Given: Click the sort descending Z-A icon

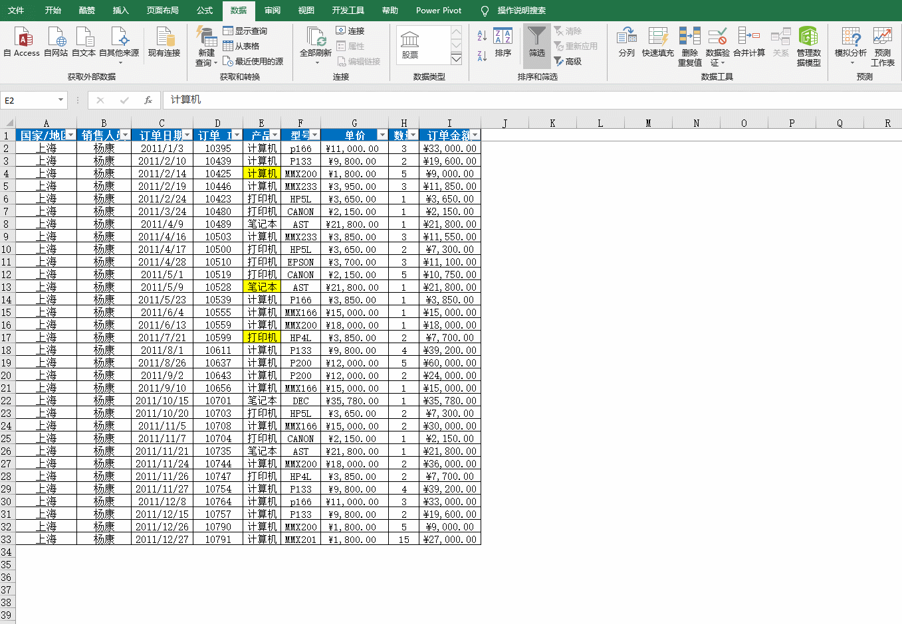Looking at the screenshot, I should pos(482,56).
